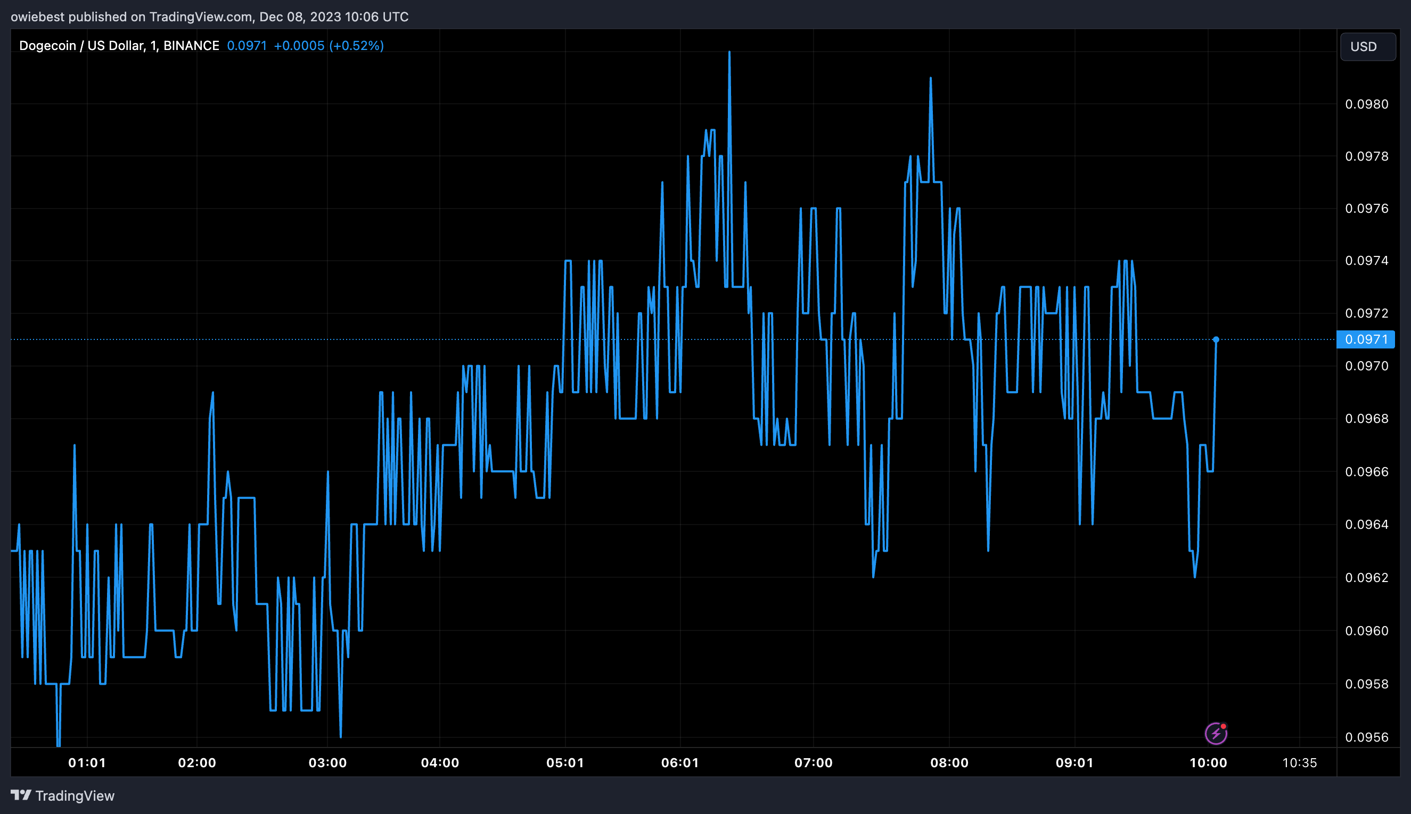Click the 0.0980 price axis label
Screen dimensions: 1411x814
tap(1366, 104)
